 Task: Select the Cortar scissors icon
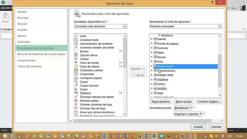[76, 89]
